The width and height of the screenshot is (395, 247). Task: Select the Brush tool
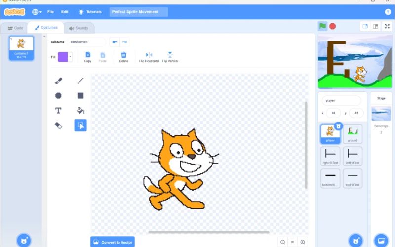[x=58, y=81]
